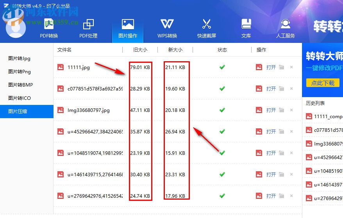This screenshot has width=343, height=218.
Task: Remove Img336680797.jpg with its X icon
Action: coord(291,110)
